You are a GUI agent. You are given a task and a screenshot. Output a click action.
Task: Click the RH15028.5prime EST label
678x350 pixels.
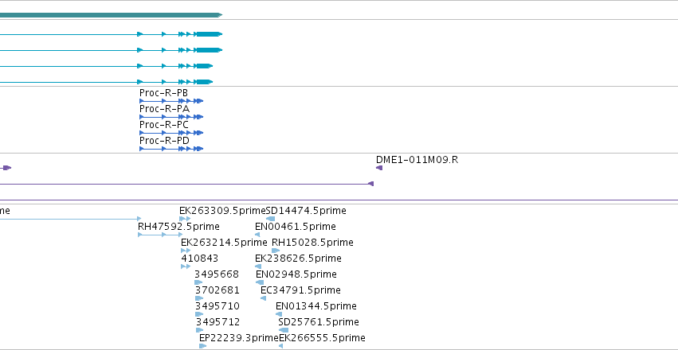point(312,243)
